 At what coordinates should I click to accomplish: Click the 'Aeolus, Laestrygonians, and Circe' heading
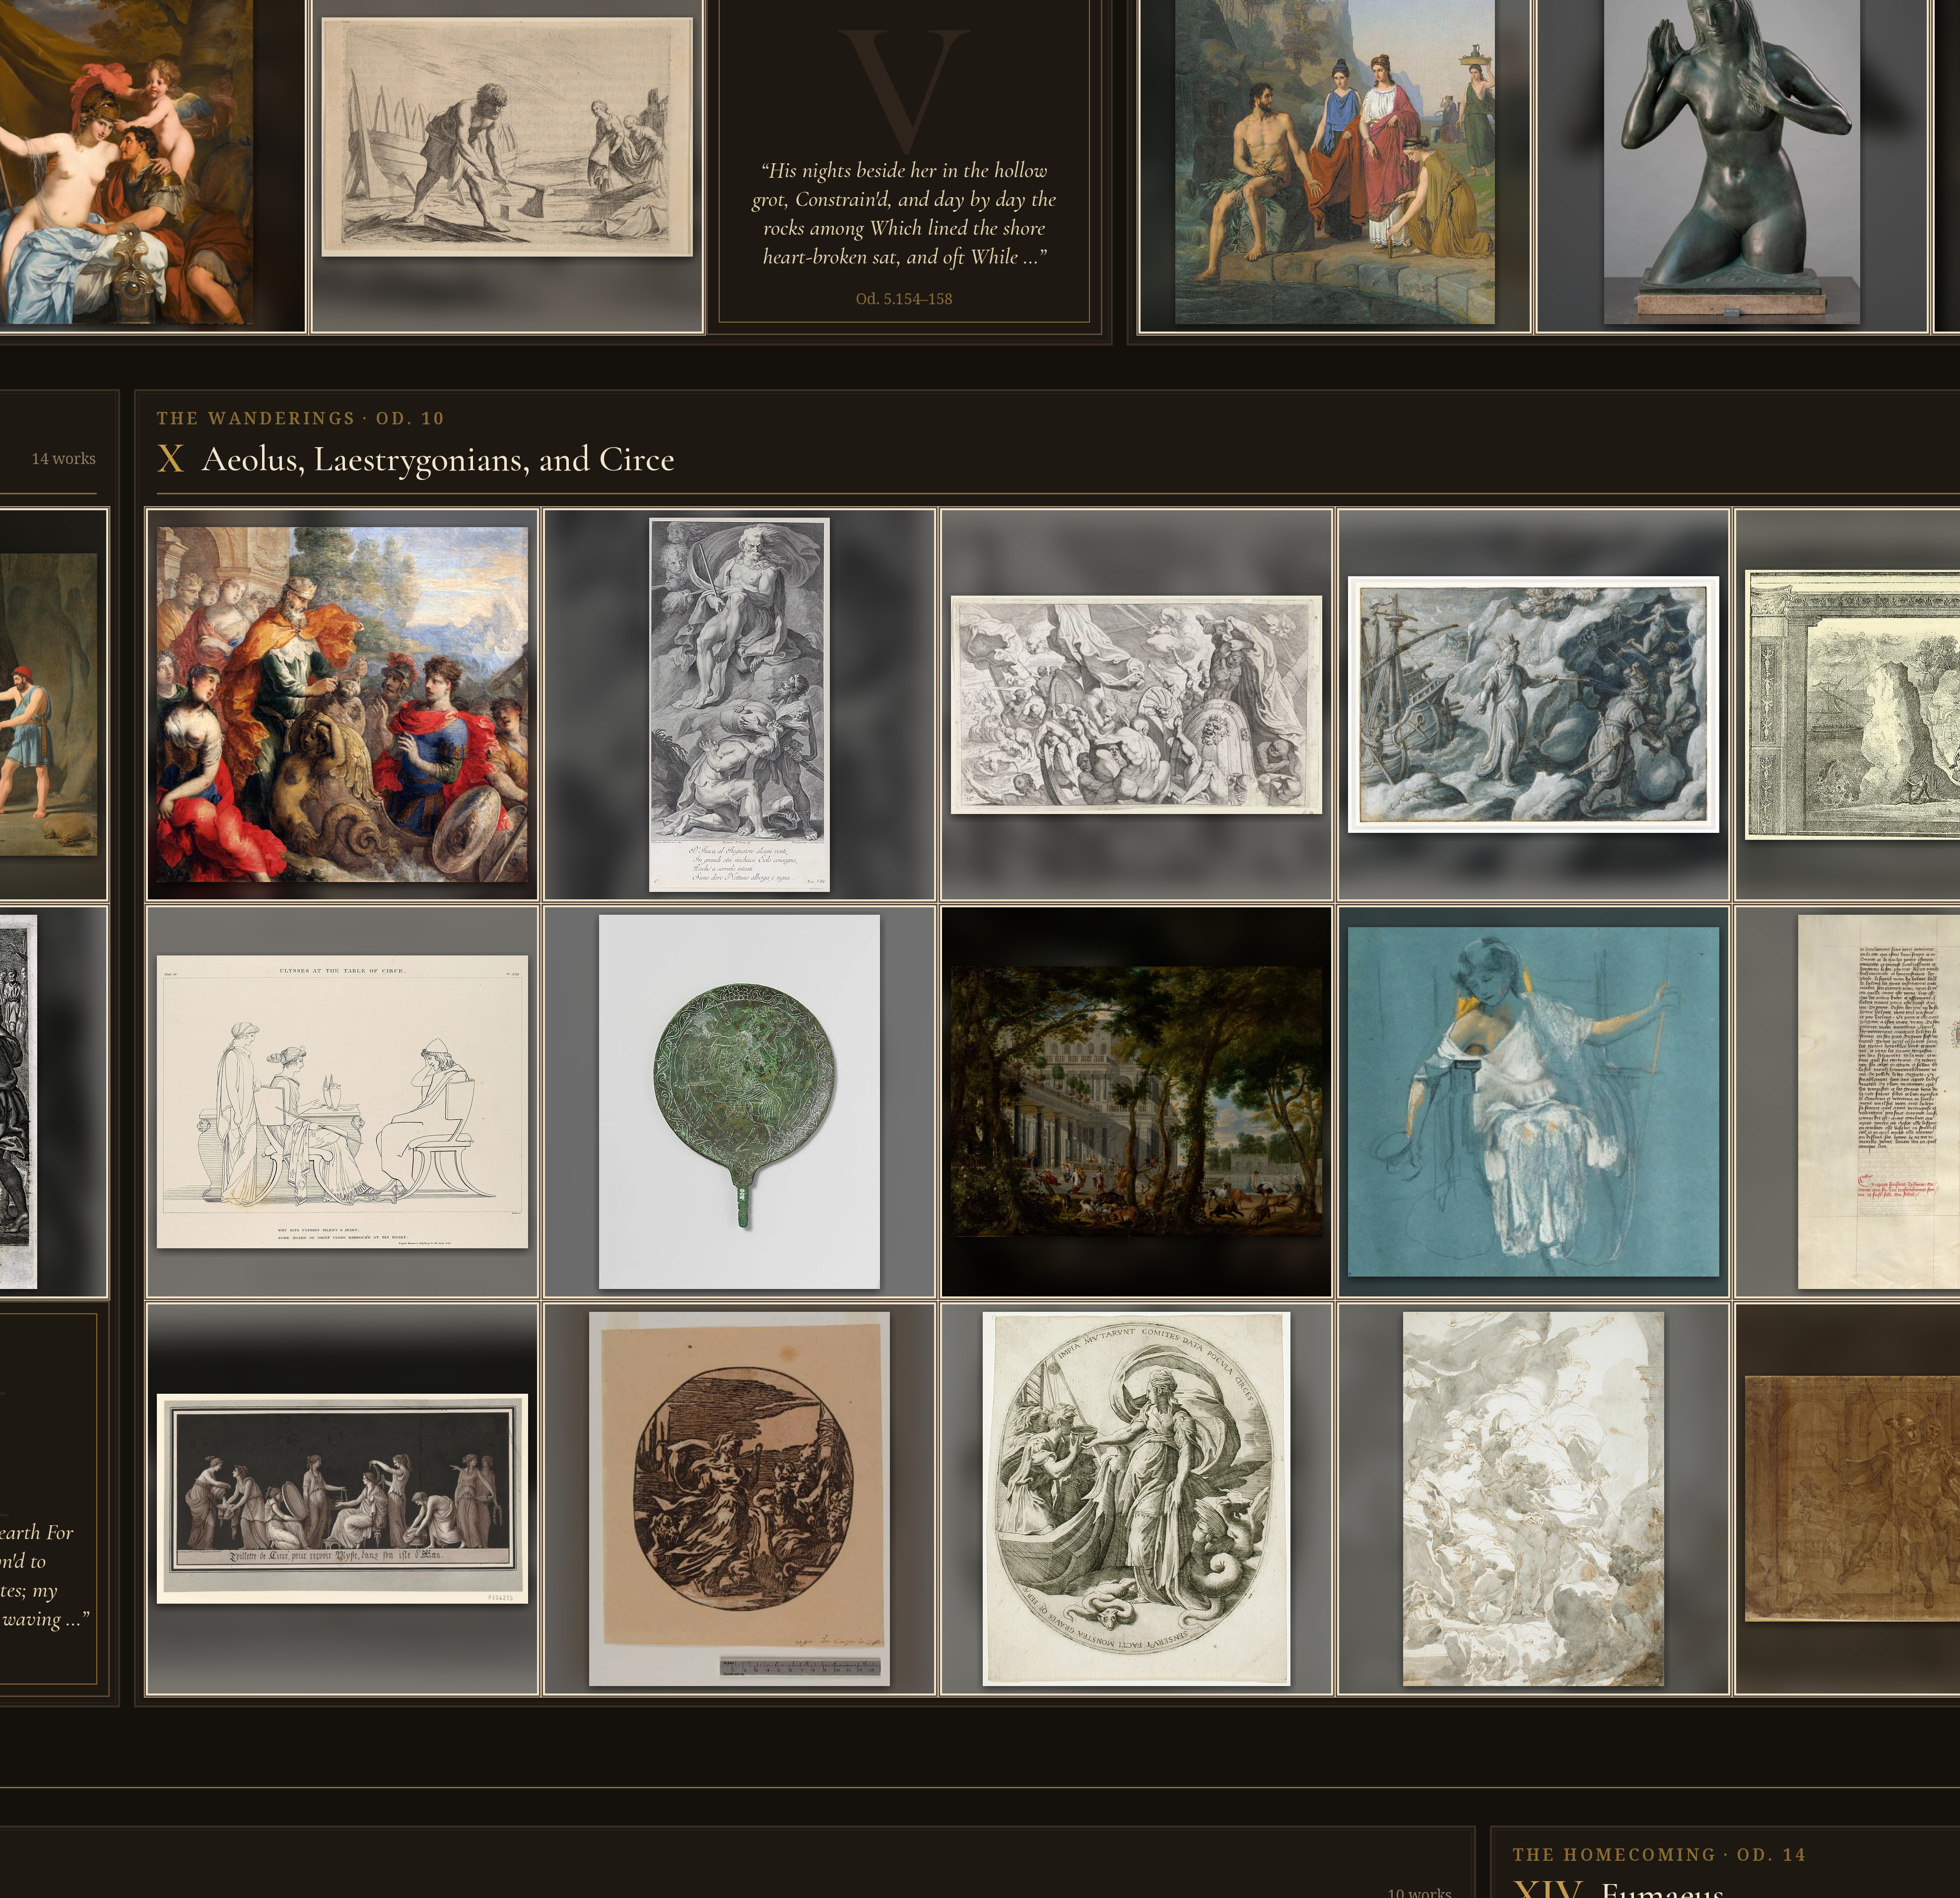click(x=438, y=459)
